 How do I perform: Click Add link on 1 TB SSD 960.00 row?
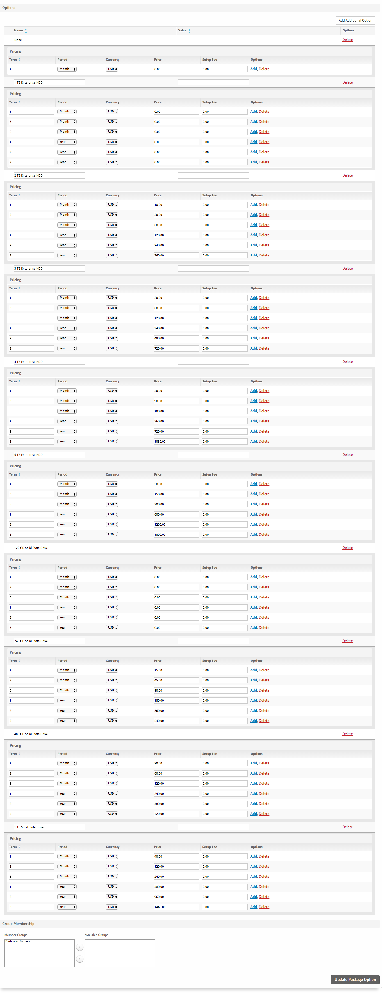coord(254,897)
